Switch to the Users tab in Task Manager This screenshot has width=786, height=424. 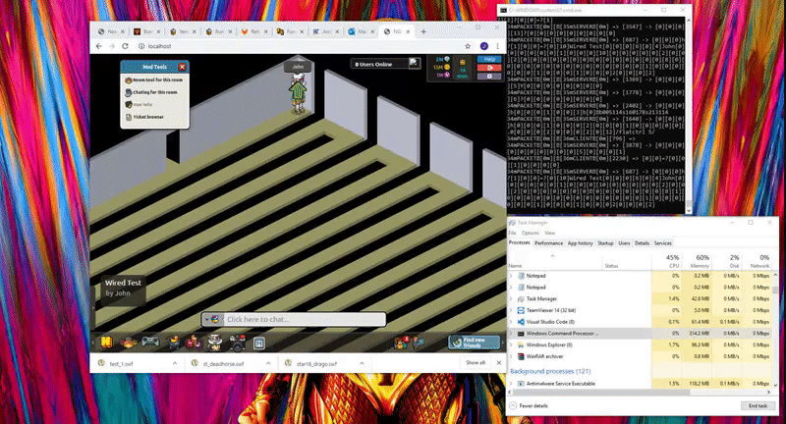pos(624,243)
